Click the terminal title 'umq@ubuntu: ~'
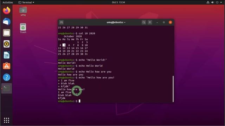 [x=116, y=22]
